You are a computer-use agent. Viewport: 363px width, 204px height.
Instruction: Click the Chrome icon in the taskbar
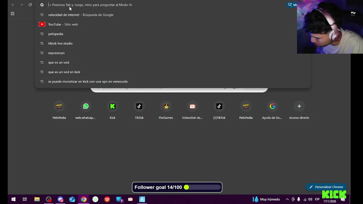point(84,199)
